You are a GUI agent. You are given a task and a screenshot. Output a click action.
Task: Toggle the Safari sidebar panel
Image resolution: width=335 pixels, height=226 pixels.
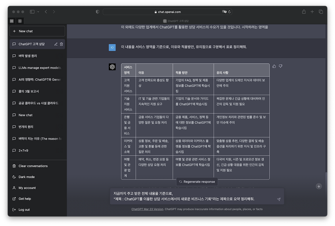32,12
